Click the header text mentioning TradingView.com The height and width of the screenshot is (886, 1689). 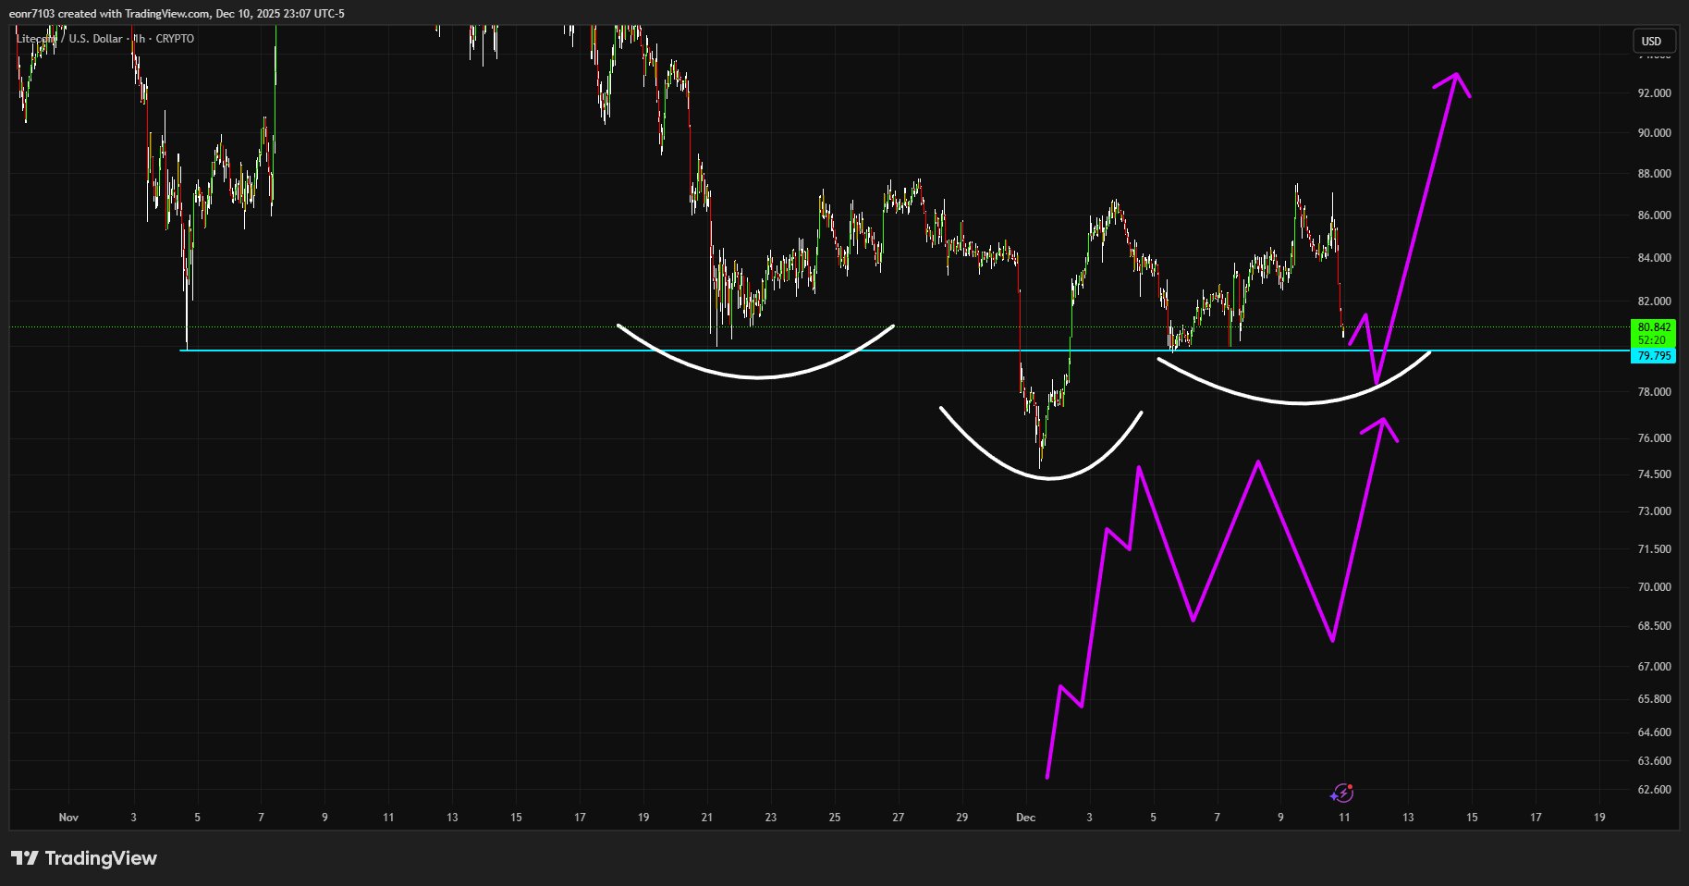click(x=176, y=13)
